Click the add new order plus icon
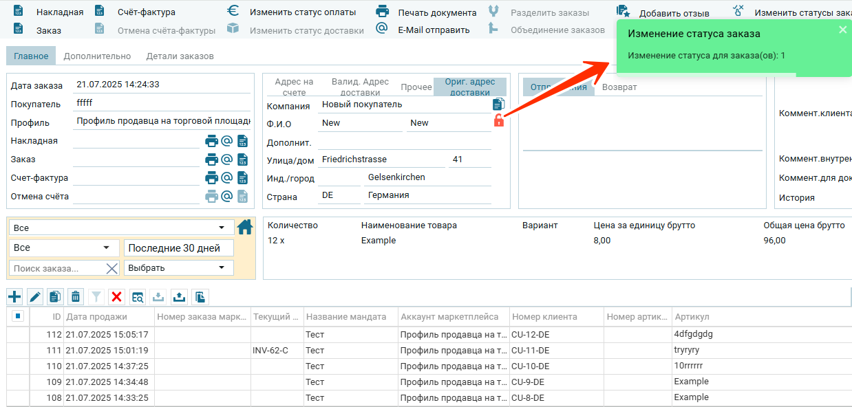This screenshot has height=407, width=852. (14, 297)
